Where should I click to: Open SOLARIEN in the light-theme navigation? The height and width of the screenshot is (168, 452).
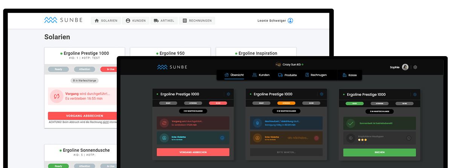tap(106, 21)
